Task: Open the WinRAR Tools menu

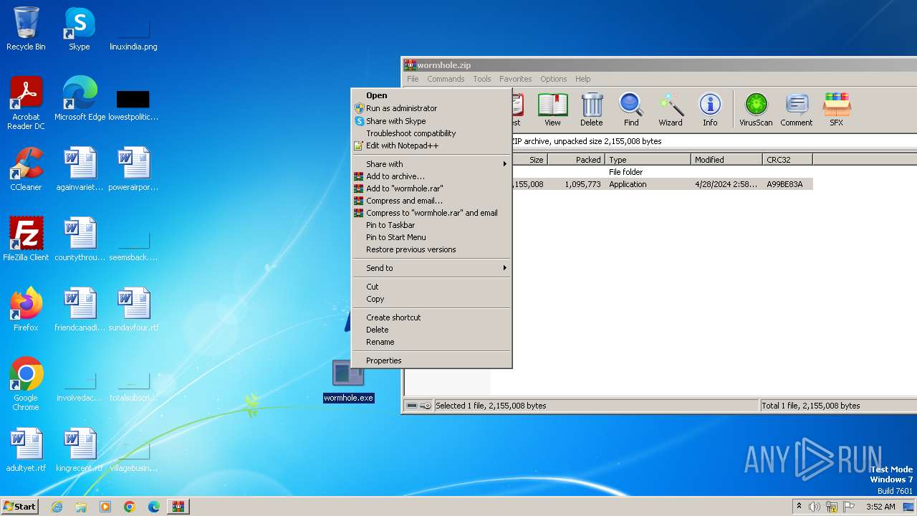Action: coord(482,79)
